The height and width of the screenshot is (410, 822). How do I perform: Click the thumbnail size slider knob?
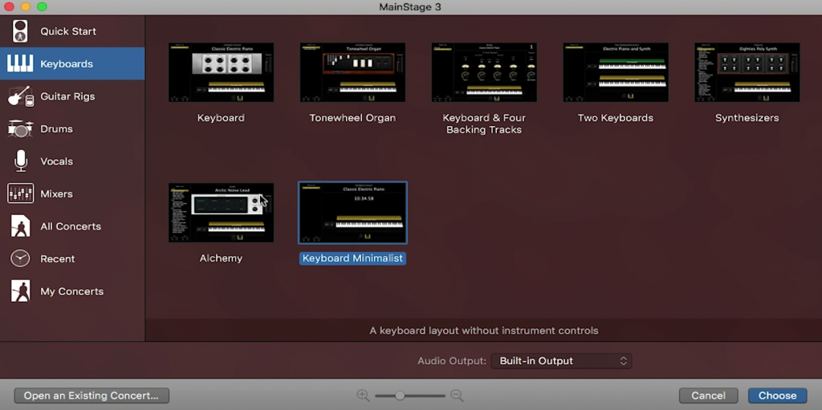(x=400, y=396)
